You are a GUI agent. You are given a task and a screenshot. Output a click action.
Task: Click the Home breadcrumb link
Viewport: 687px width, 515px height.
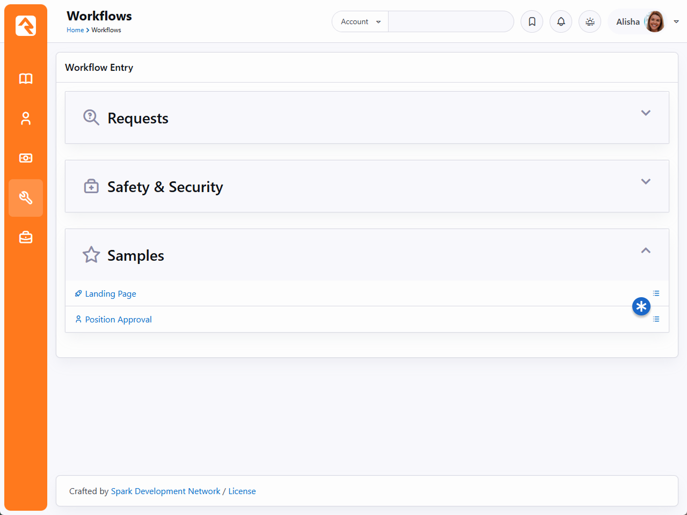pos(75,30)
